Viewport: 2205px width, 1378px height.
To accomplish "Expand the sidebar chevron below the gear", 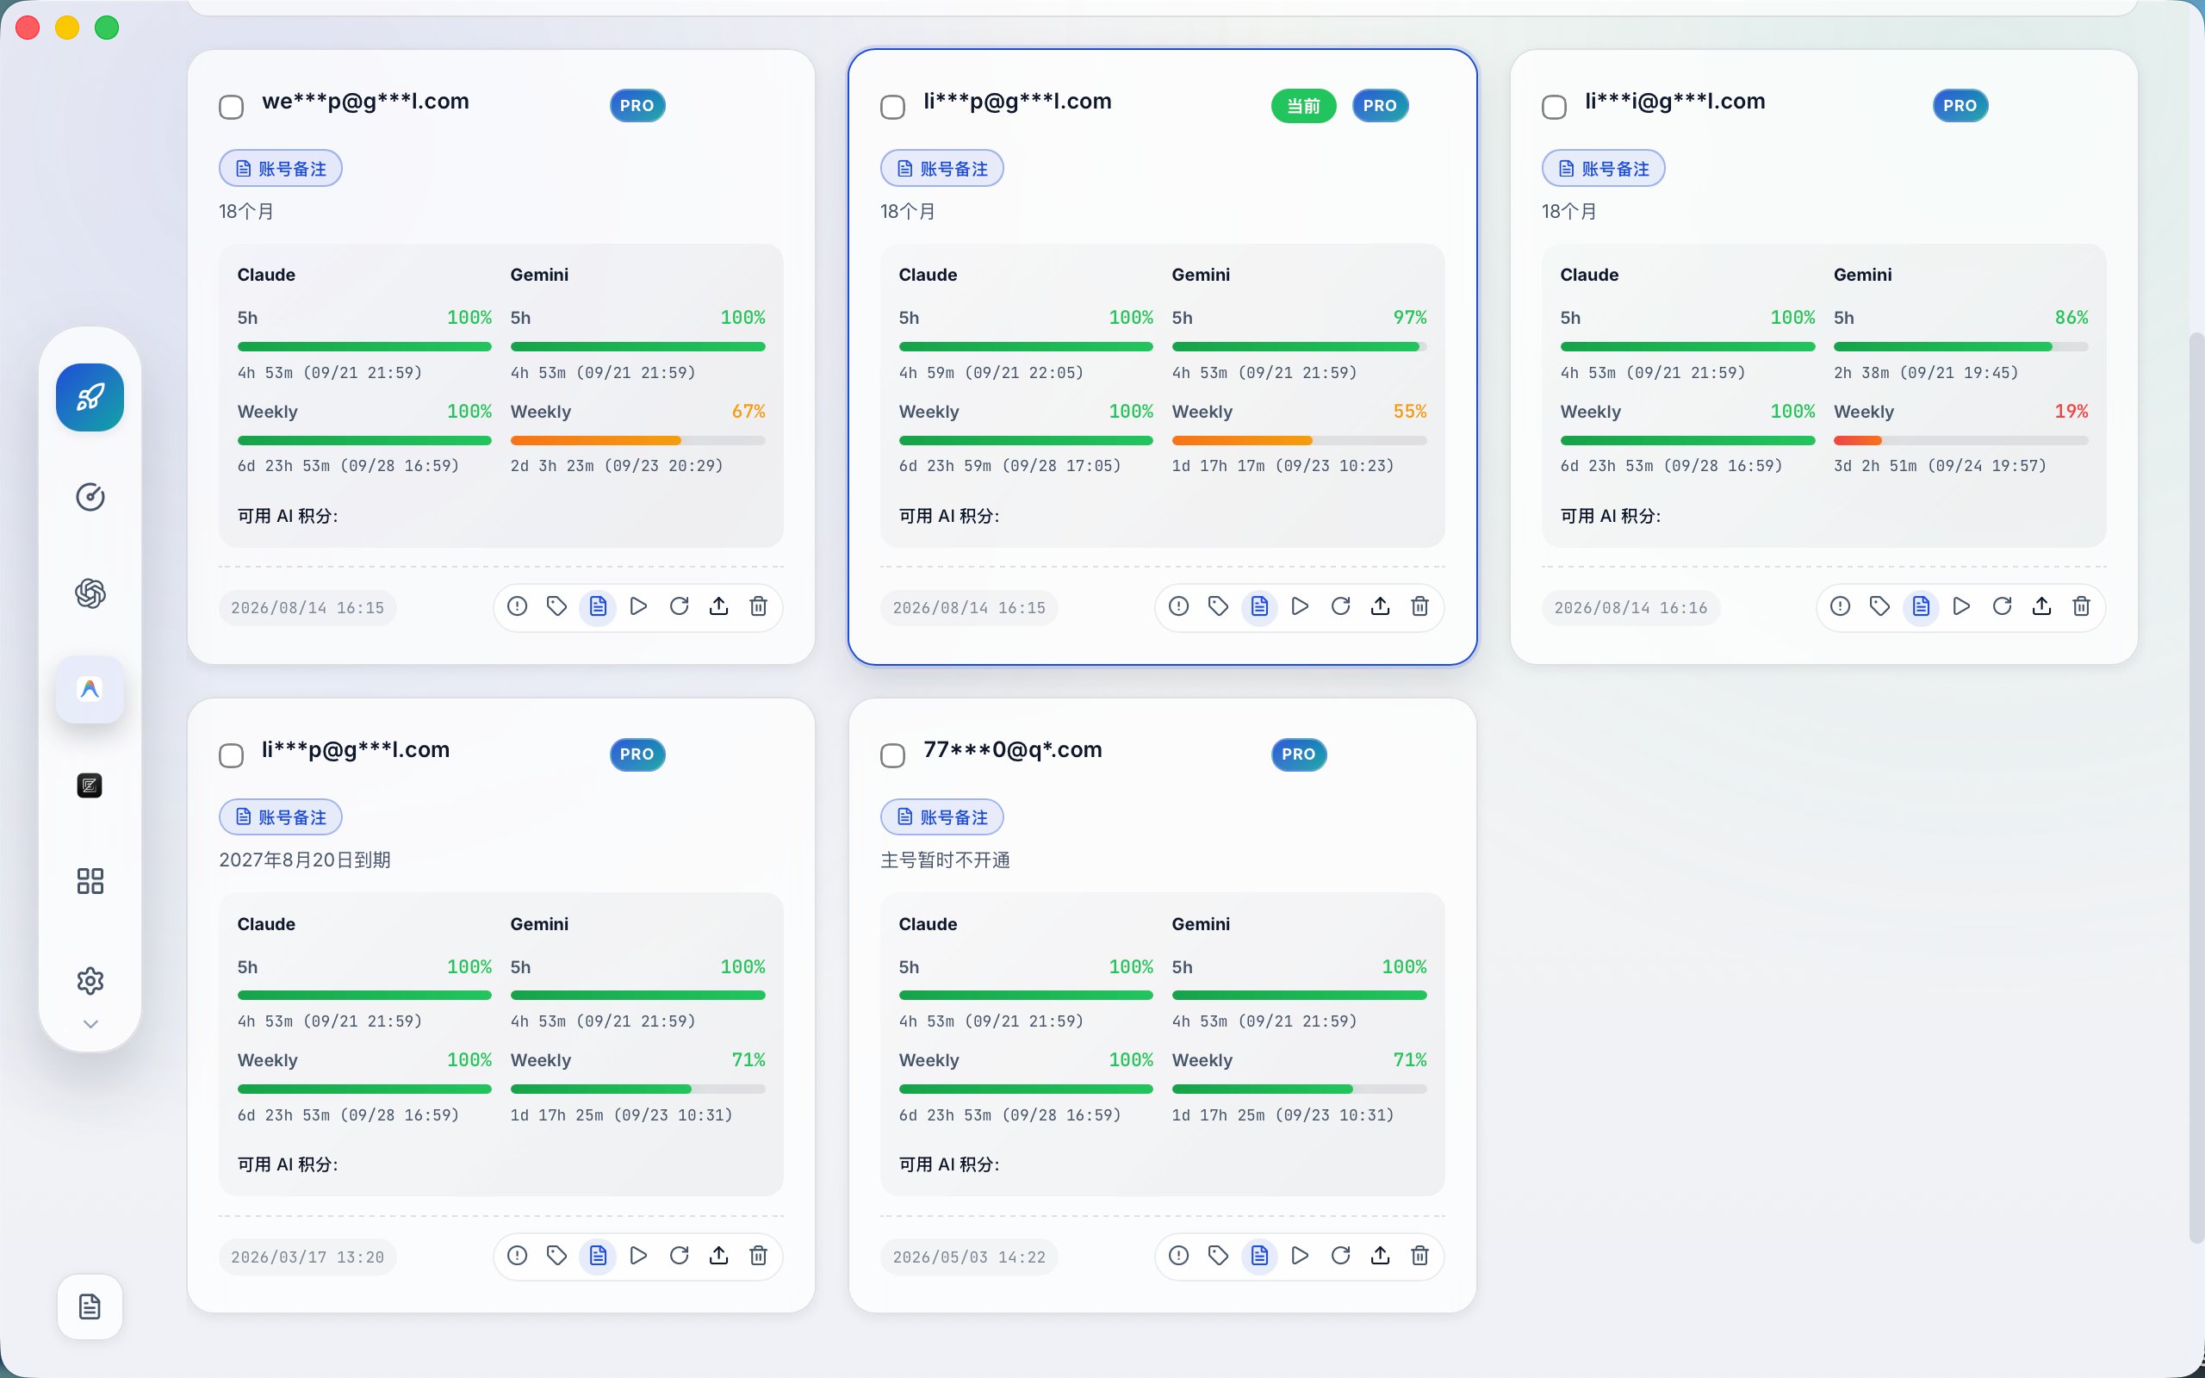I will [90, 1024].
